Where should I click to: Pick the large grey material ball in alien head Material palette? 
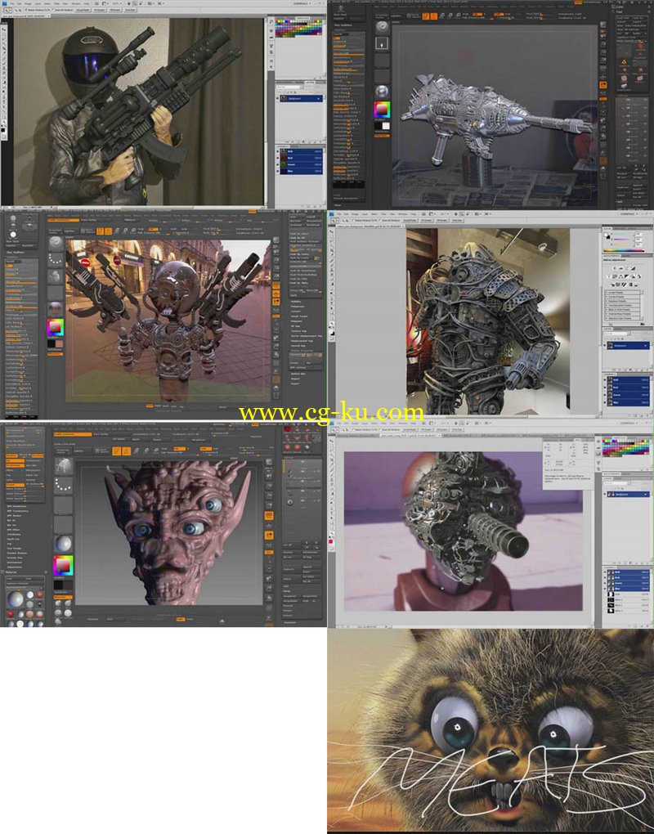click(x=16, y=599)
